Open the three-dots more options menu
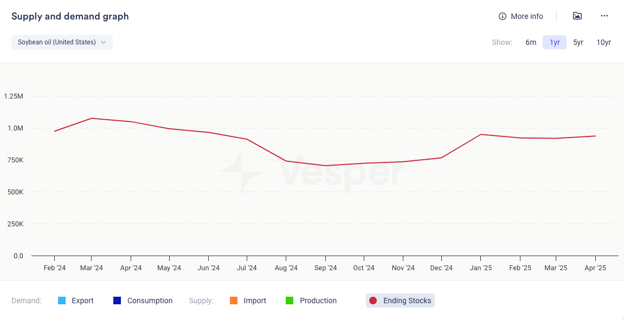This screenshot has height=320, width=624. coord(604,16)
